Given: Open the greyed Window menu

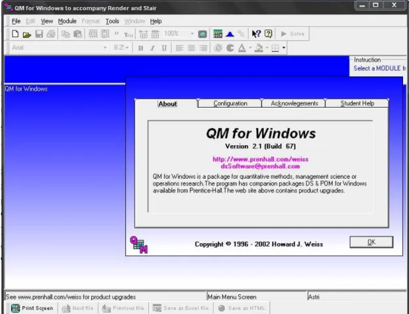Looking at the screenshot, I should 135,21.
